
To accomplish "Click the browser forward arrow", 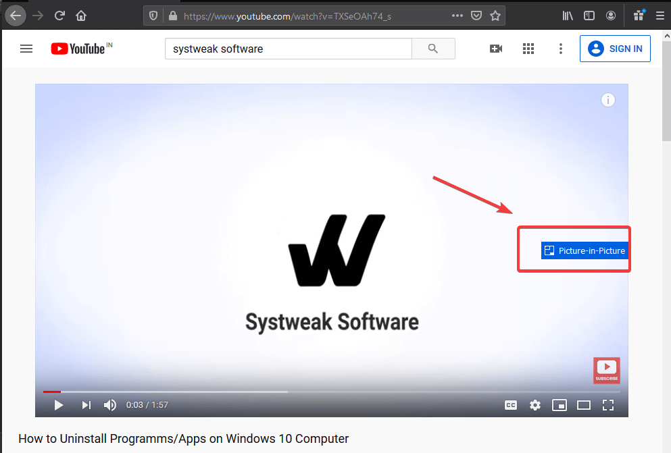I will (38, 16).
